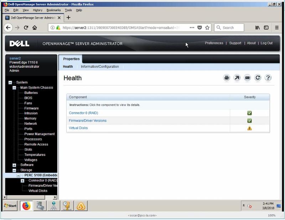Screen dimensions: 285x220
Task: Close the Dell OpenManage tab
Action: click(x=59, y=18)
